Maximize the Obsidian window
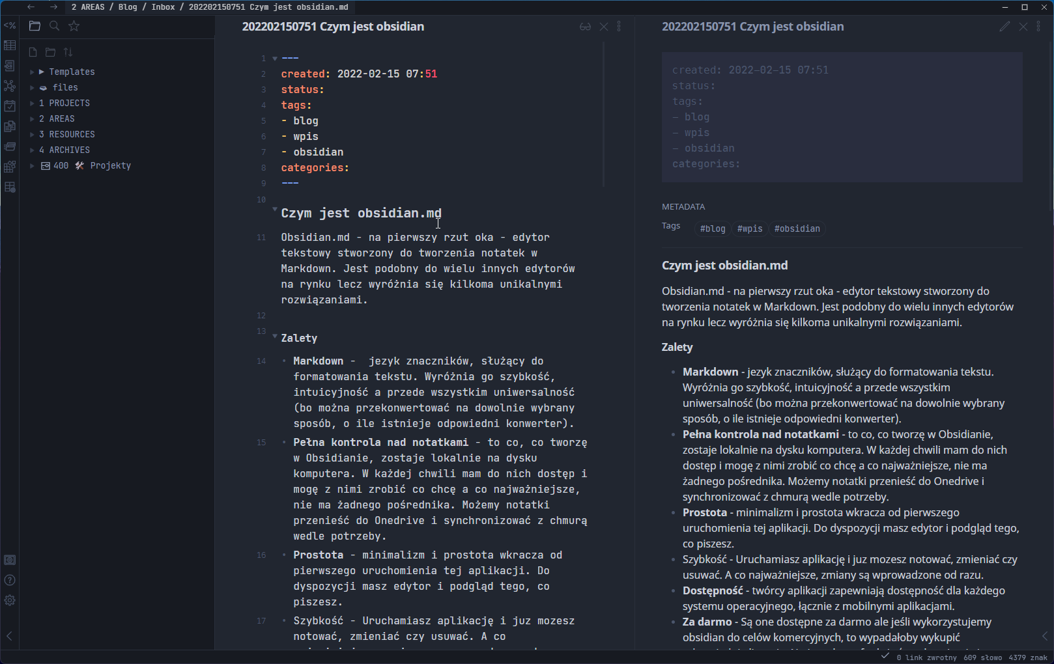The image size is (1054, 664). [1024, 7]
